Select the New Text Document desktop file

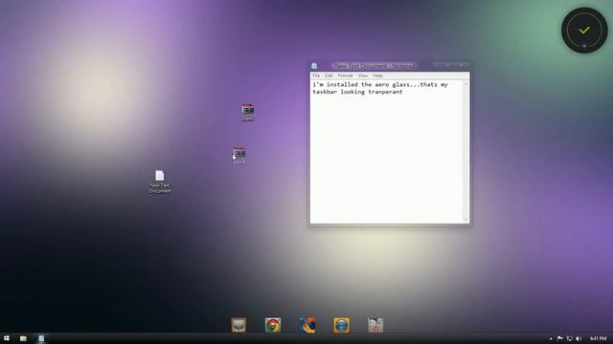[160, 182]
